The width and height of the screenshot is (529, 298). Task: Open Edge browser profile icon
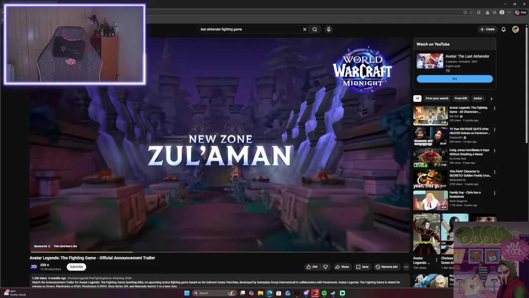[502, 12]
